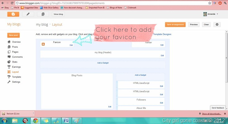Open the Windows Start button

(x=4, y=121)
